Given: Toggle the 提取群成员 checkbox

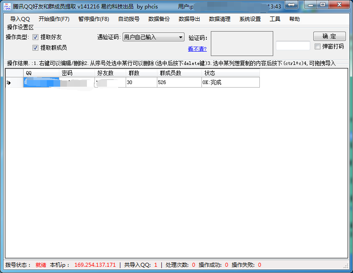Looking at the screenshot, I should (x=35, y=48).
